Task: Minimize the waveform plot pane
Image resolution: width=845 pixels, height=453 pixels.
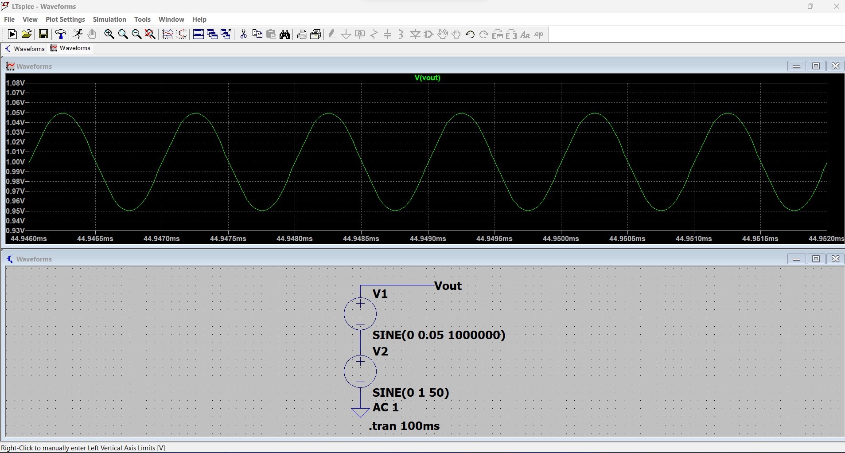Action: coord(796,66)
